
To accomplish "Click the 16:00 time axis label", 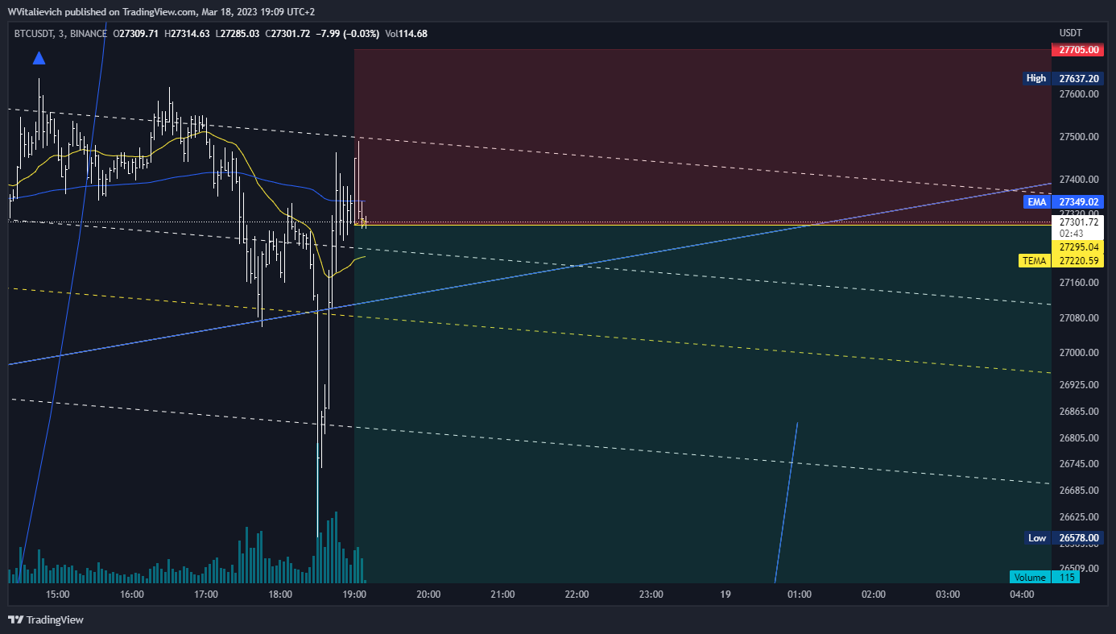I will pos(132,595).
